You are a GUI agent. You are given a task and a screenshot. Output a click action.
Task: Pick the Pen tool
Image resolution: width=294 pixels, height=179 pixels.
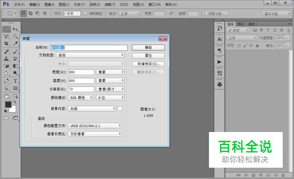tap(6, 81)
